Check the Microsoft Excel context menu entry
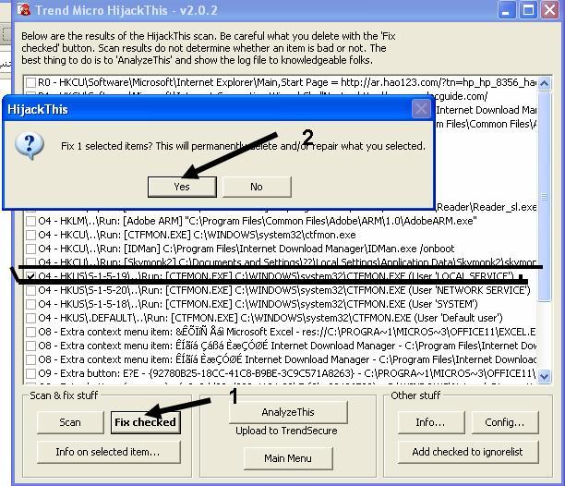This screenshot has width=565, height=486. (31, 332)
